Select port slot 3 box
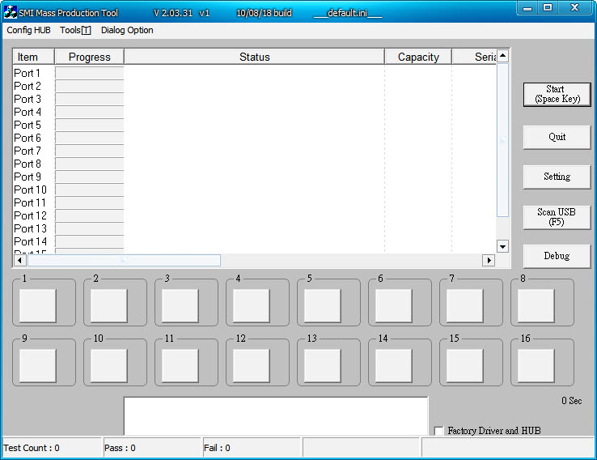 180,305
